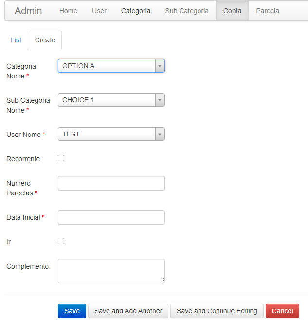Click the red Cancel button
The height and width of the screenshot is (328, 308).
[x=282, y=311]
